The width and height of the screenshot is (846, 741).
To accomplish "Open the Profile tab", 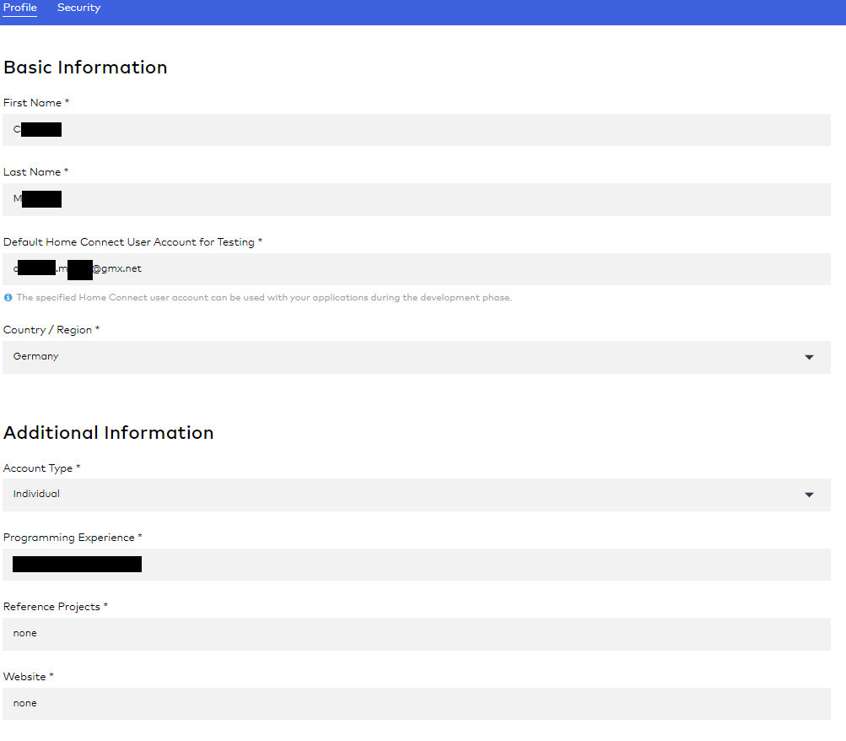I will (x=20, y=8).
